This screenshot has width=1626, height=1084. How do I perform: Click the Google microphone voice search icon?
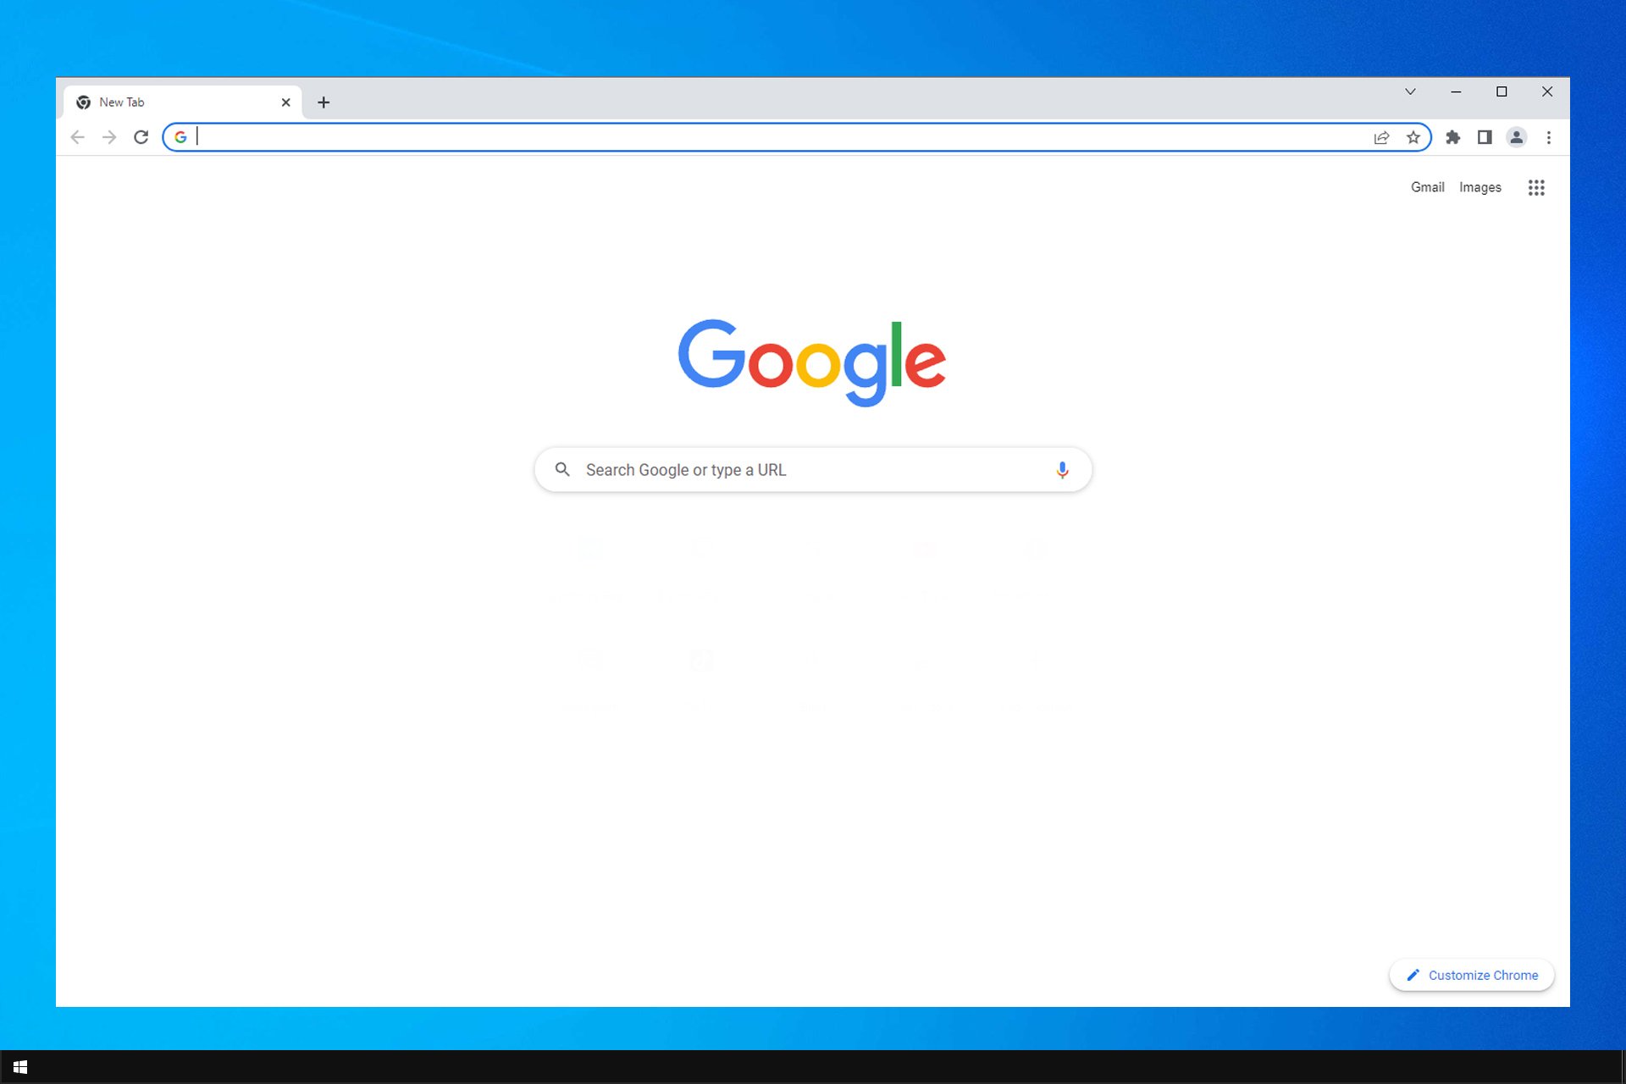click(x=1062, y=469)
